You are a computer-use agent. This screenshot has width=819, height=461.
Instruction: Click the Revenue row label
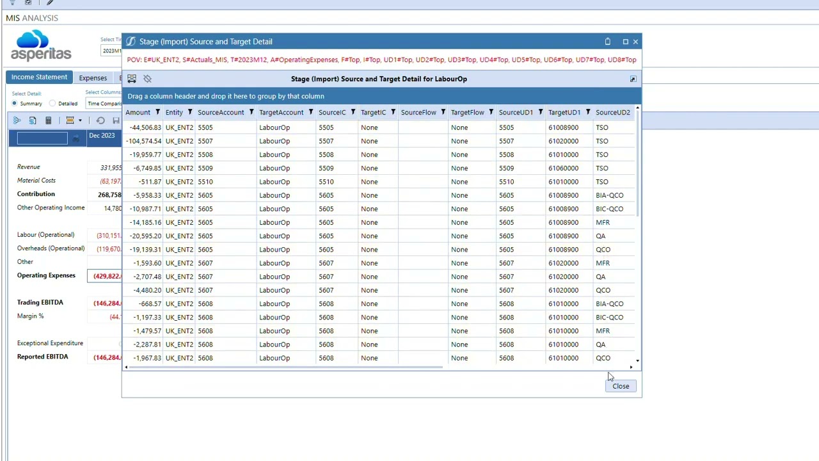click(x=29, y=167)
